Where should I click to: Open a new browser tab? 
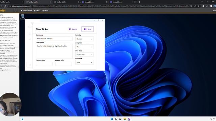click(139, 2)
